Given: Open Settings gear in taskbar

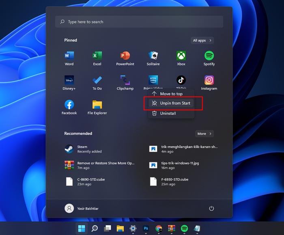Looking at the screenshot, I should click(133, 229).
